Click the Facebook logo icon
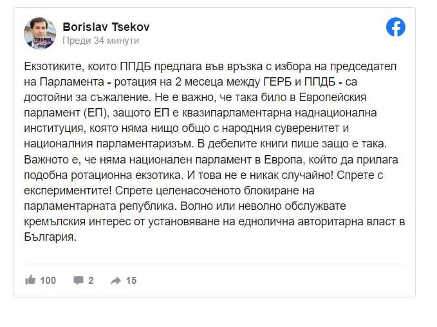The width and height of the screenshot is (437, 327). pyautogui.click(x=396, y=27)
